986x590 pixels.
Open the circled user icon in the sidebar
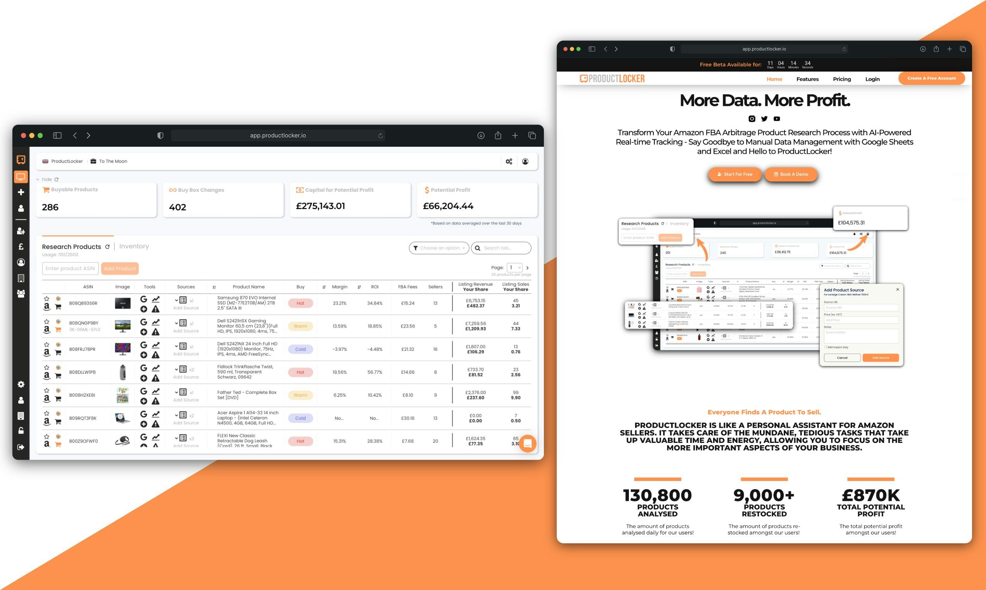(x=21, y=262)
